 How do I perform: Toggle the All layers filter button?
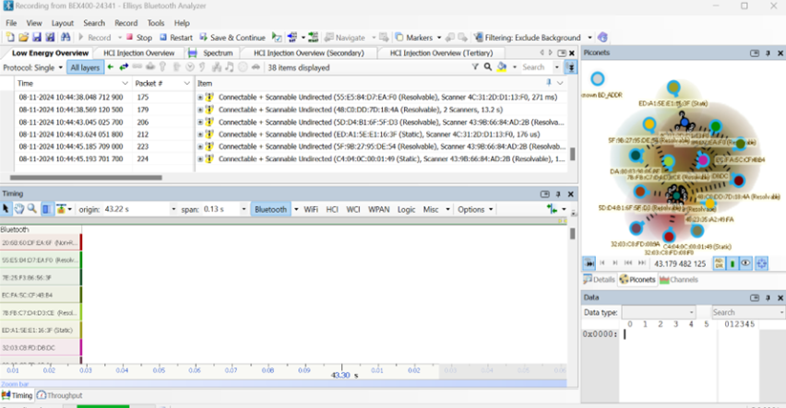86,67
